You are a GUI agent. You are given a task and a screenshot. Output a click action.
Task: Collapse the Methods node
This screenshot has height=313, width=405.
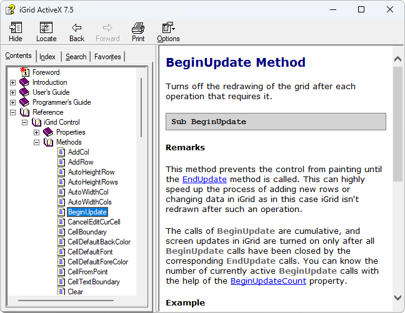coord(36,142)
